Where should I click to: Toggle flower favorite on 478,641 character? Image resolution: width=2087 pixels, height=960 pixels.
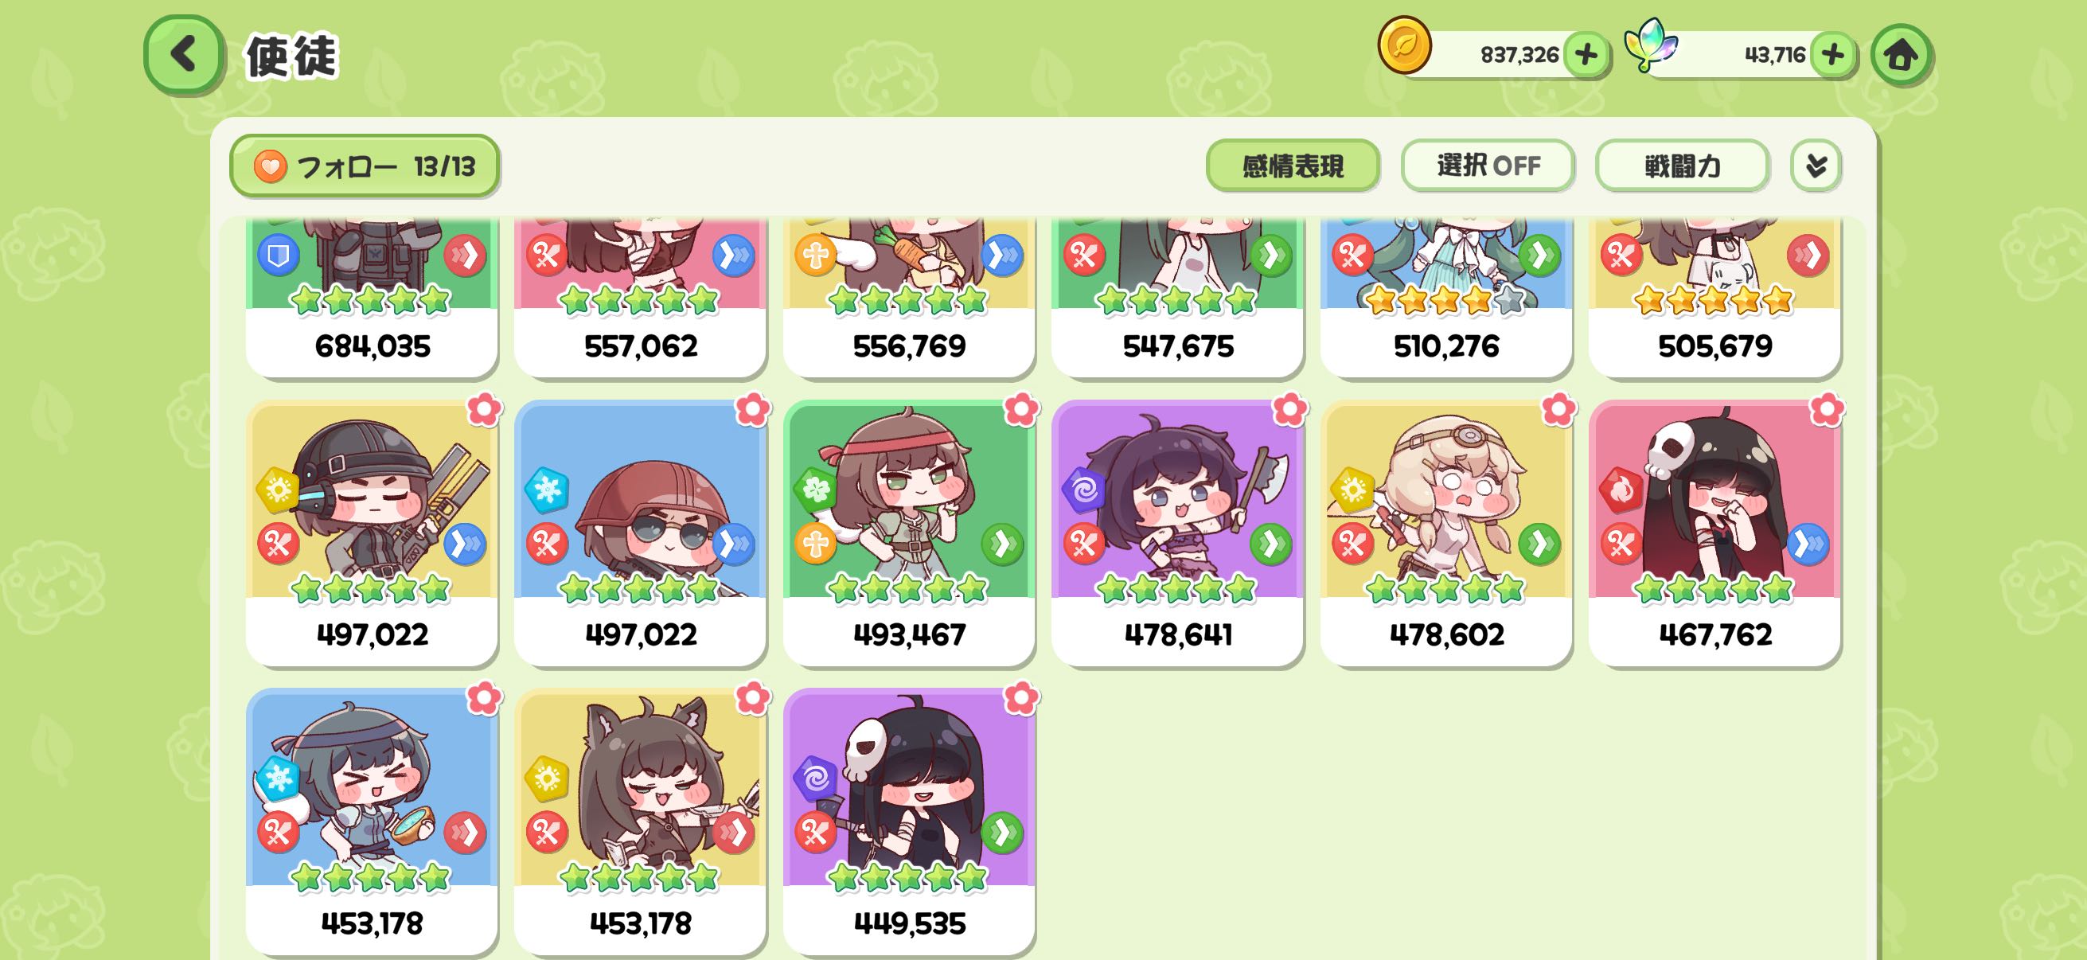click(1289, 409)
